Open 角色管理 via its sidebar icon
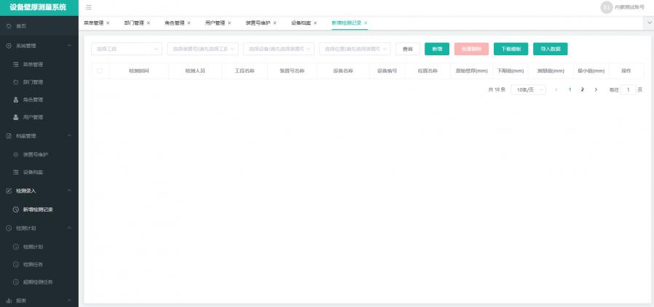Viewport: 654px width, 307px height. pyautogui.click(x=16, y=100)
